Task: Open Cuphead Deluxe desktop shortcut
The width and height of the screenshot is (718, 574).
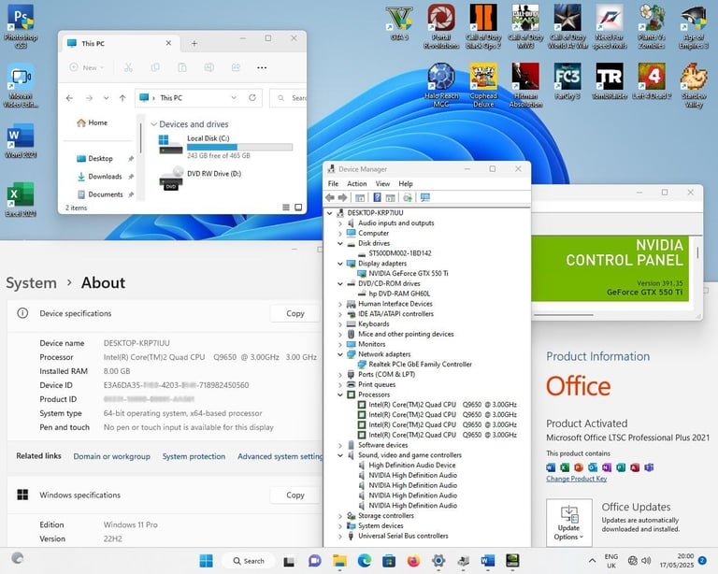Action: point(483,85)
